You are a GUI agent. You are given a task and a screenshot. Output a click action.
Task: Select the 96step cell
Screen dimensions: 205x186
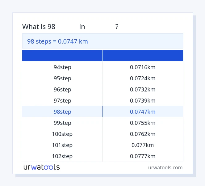click(62, 89)
